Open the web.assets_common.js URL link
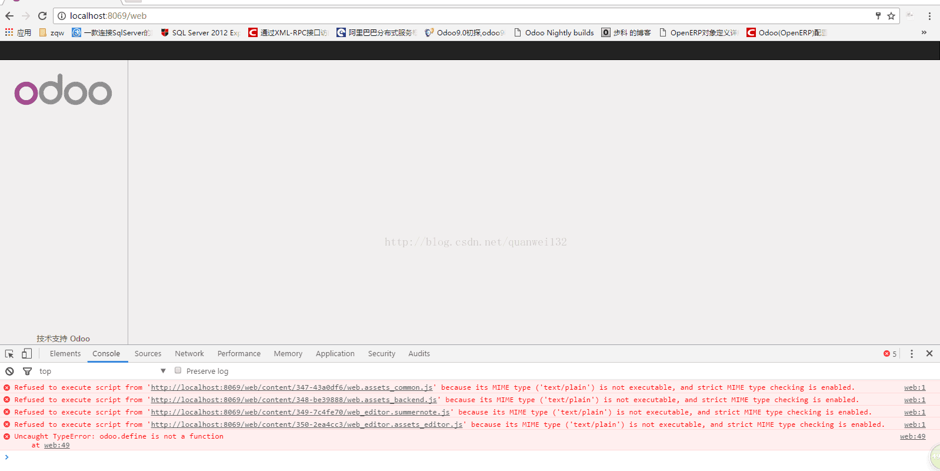Image resolution: width=940 pixels, height=471 pixels. coord(292,387)
